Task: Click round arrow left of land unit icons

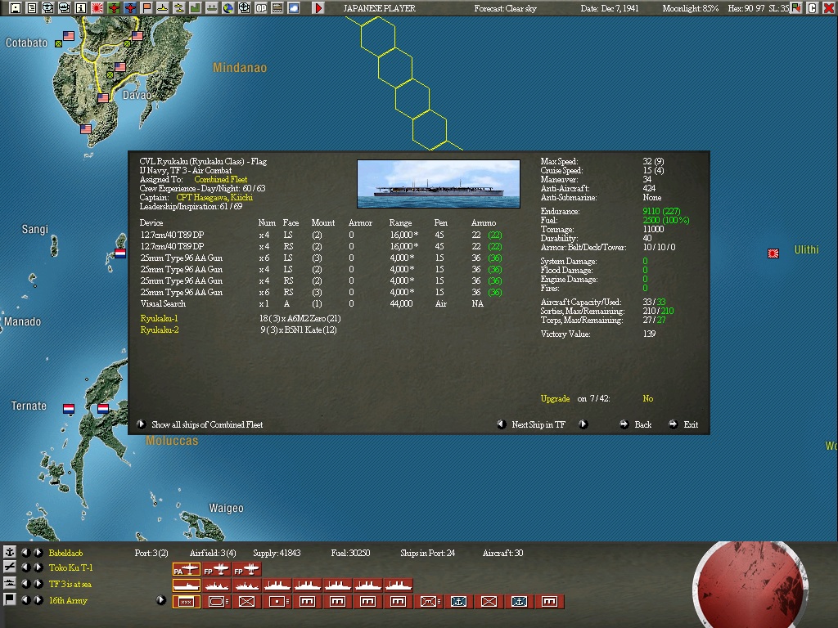Action: pyautogui.click(x=161, y=599)
